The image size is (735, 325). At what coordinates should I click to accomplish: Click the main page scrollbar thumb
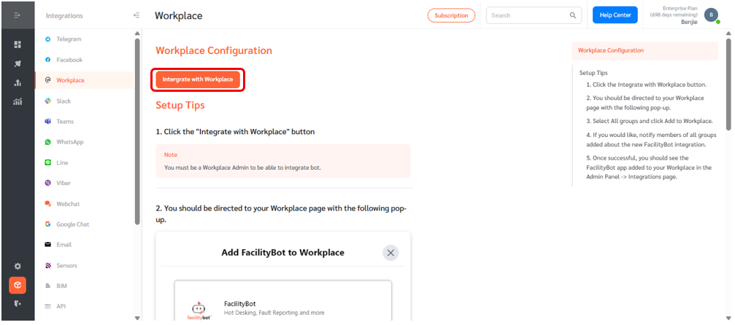tap(728, 83)
